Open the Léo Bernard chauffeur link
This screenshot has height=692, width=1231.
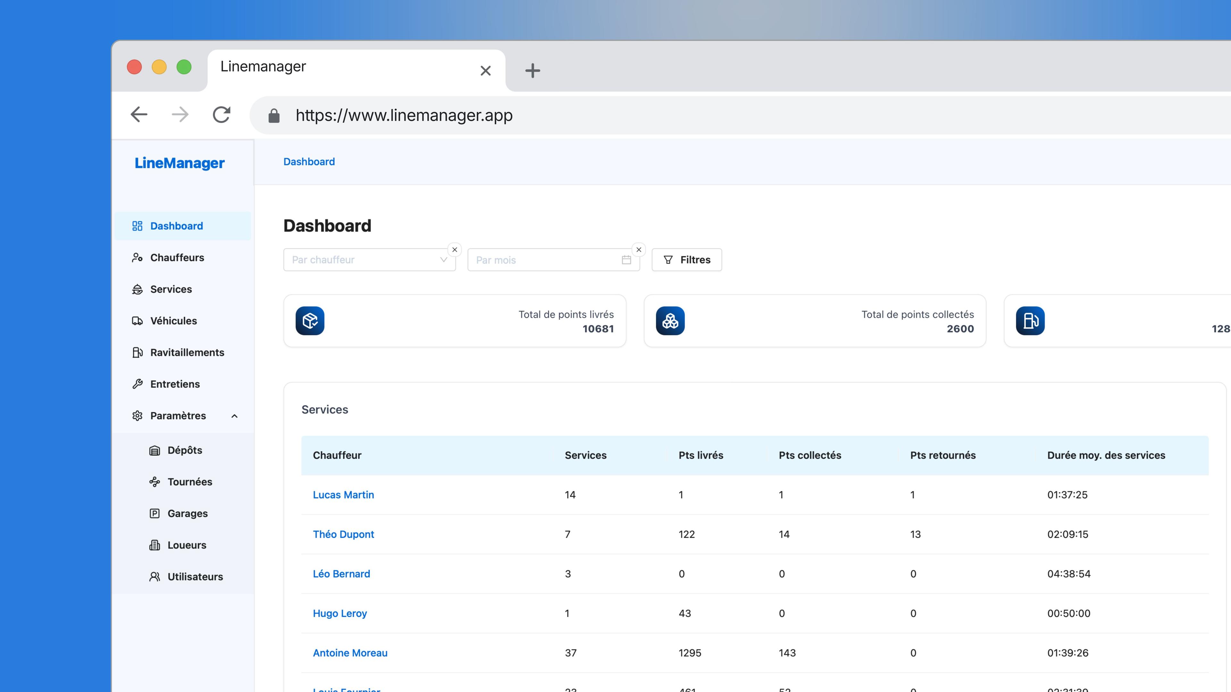(x=341, y=574)
